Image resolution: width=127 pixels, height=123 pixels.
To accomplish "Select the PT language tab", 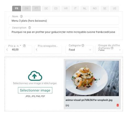I will tap(36, 8).
